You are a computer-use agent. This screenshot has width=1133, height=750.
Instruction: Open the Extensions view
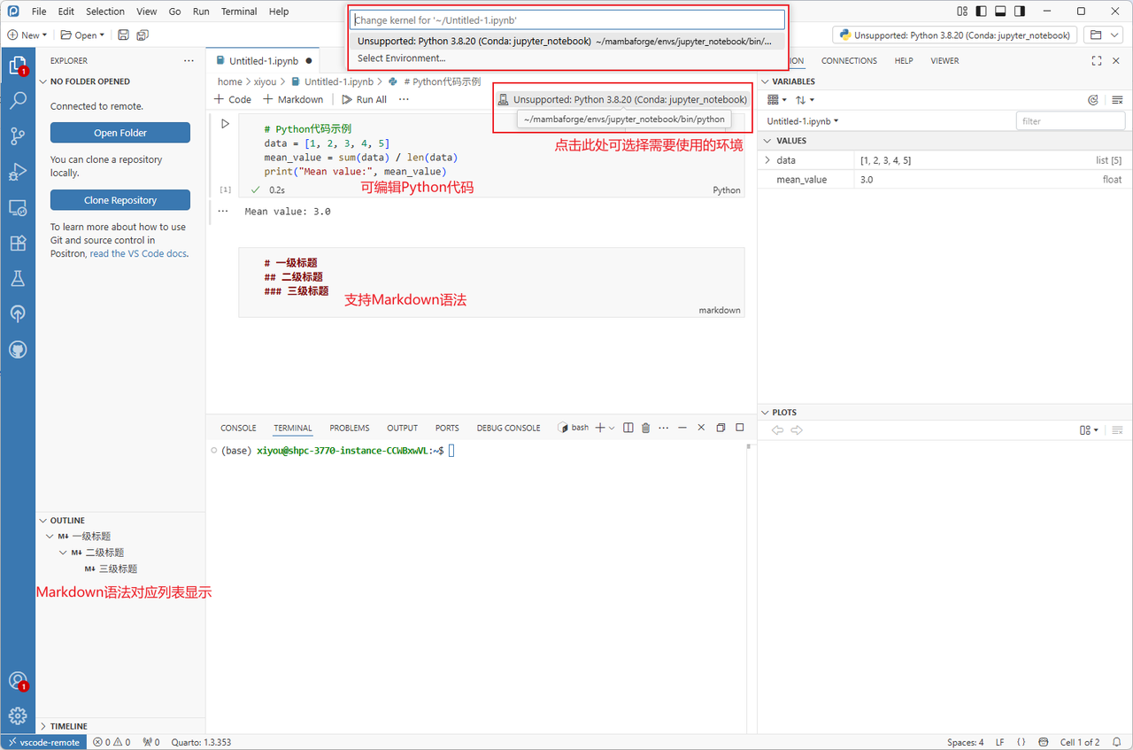click(18, 243)
